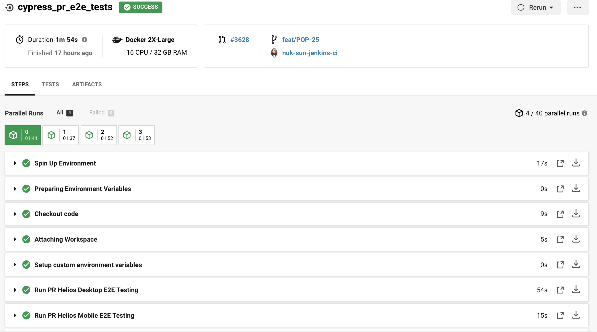Select parallel run 2 with time 01:52
597x332 pixels.
99,135
